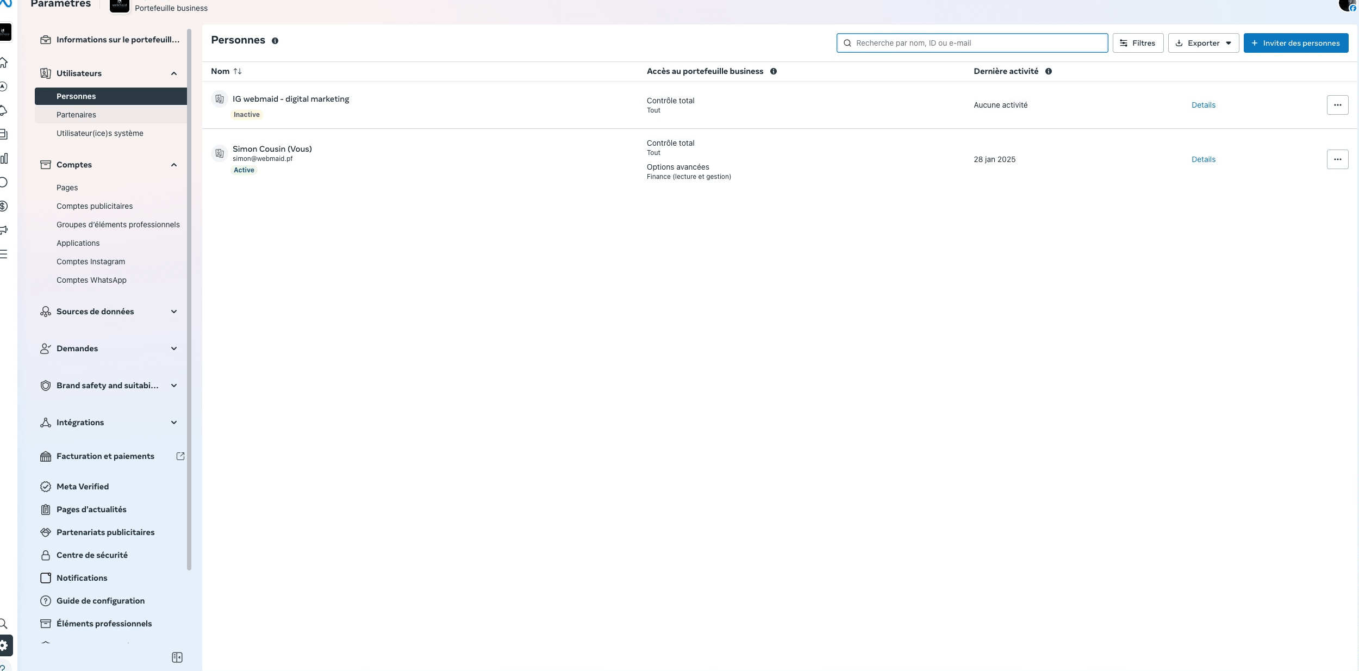The height and width of the screenshot is (671, 1359).
Task: Click the sort arrows beside Nom column
Action: coord(238,71)
